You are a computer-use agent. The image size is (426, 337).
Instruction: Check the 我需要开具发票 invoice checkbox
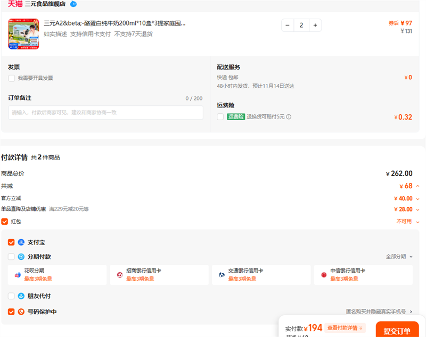click(x=12, y=78)
